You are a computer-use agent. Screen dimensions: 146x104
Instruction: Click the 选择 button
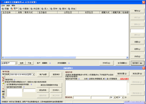pos(22,63)
